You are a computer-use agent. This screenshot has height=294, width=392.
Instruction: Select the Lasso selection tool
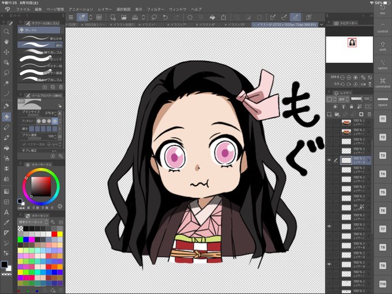coord(6,73)
